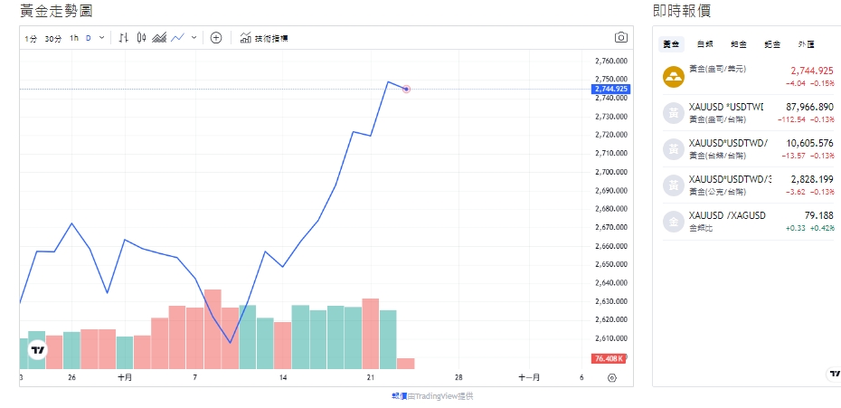Open the 蝦價由TradingView提供 link
841x408 pixels.
tap(432, 396)
